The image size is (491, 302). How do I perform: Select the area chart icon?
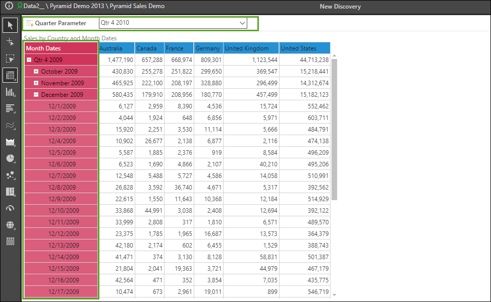coord(10,142)
